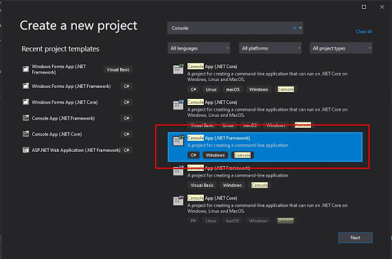
Task: Click the Windows tag on the F# template
Action: point(258,221)
